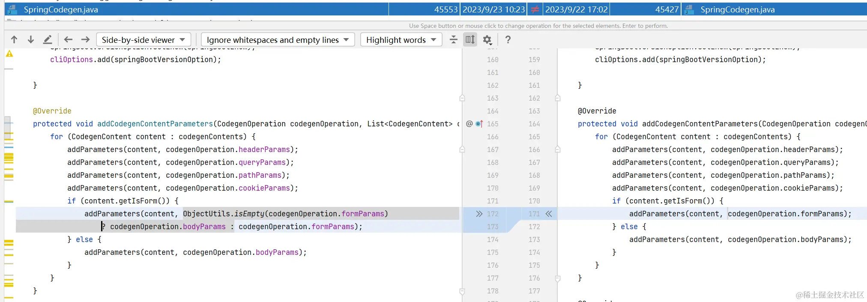The height and width of the screenshot is (302, 867).
Task: Collapse the fold marker at right line 176
Action: point(558,278)
